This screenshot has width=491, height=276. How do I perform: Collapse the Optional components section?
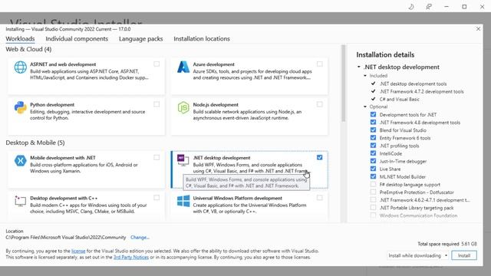(x=365, y=107)
